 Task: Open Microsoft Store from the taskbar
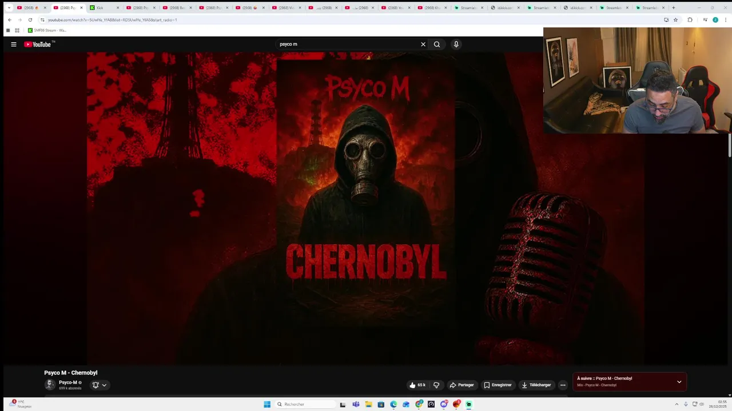pyautogui.click(x=381, y=404)
